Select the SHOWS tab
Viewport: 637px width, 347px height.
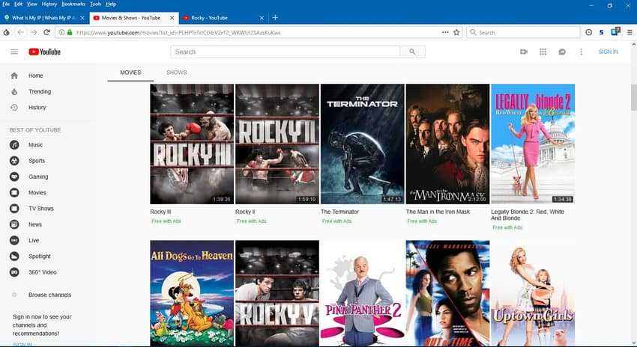tap(177, 73)
